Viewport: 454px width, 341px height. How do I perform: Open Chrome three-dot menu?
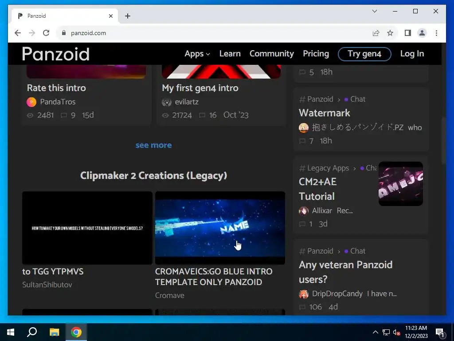click(x=436, y=33)
